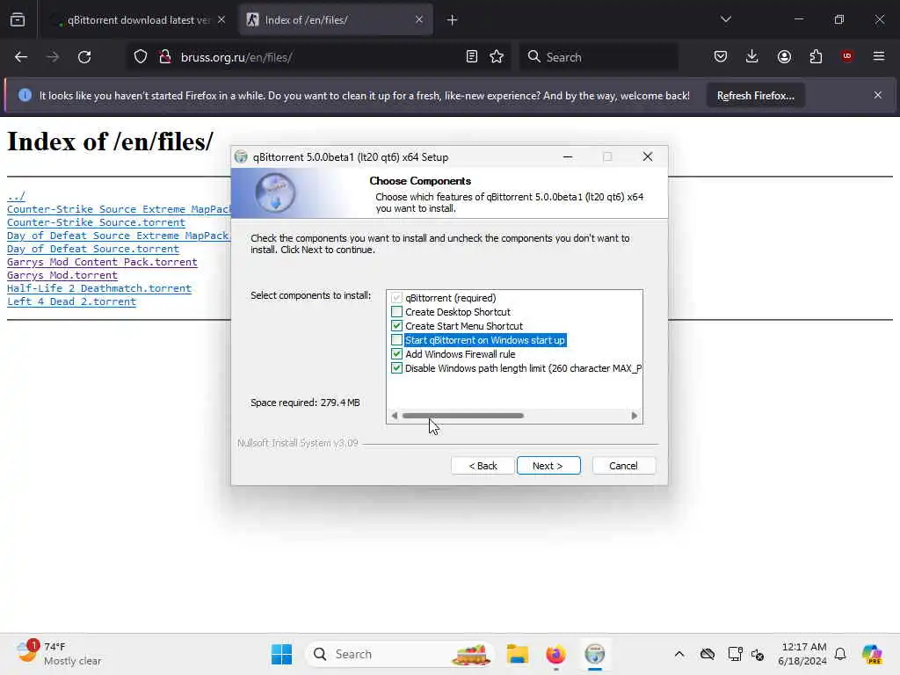Switch to qBittorrent download latest version tab

coord(138,20)
